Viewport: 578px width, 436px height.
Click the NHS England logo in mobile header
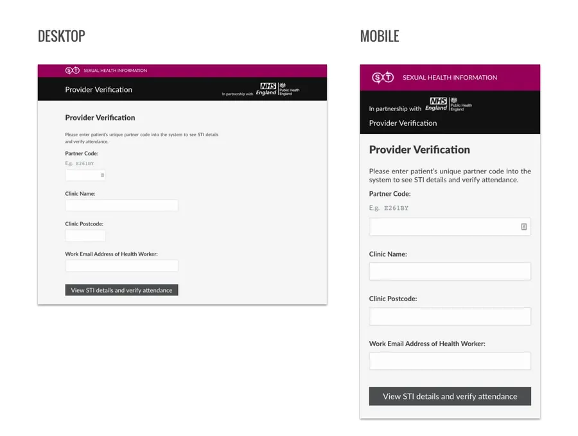click(436, 104)
